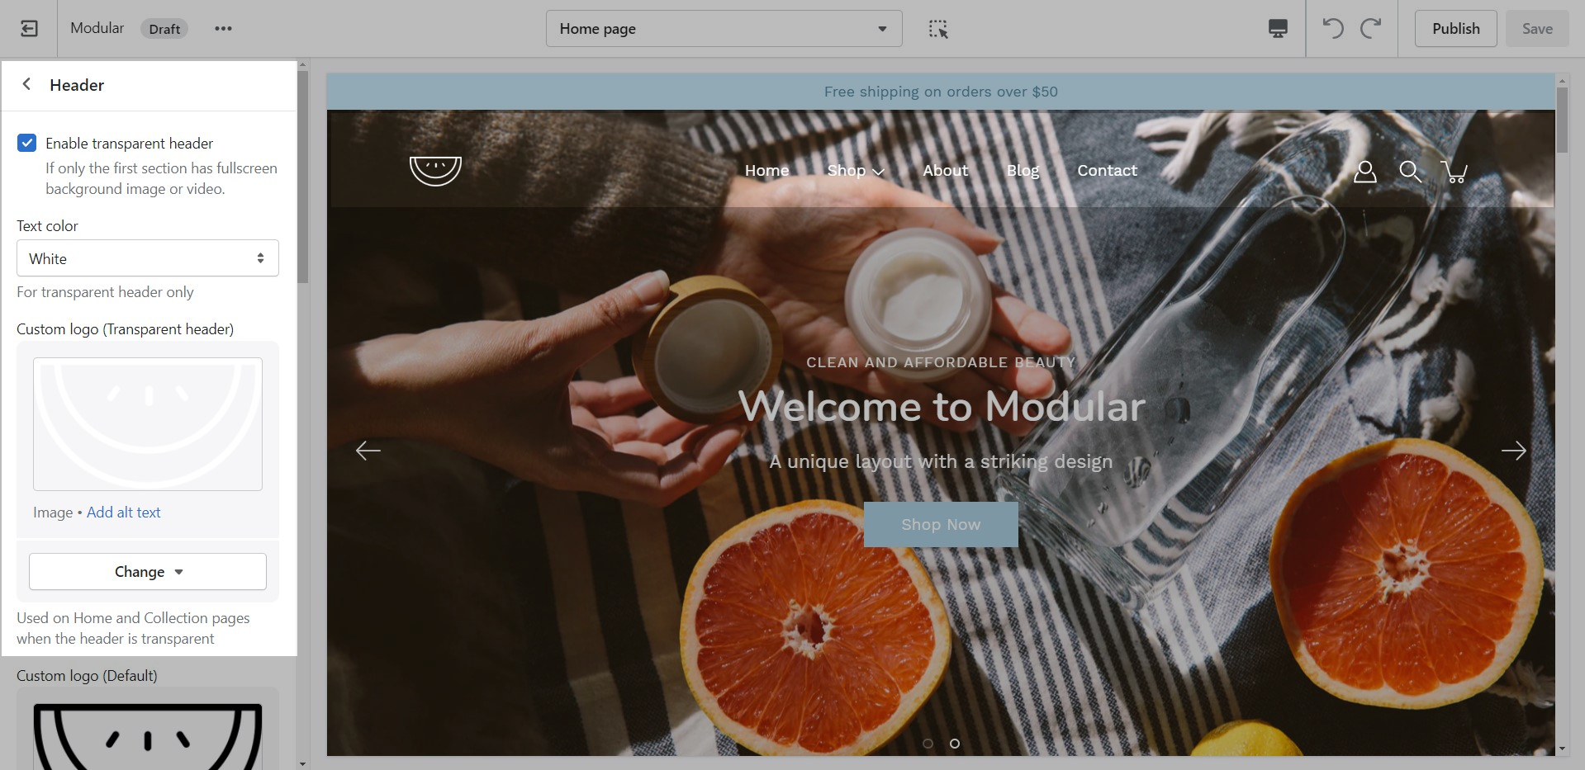
Task: Go to the About navigation item
Action: click(945, 171)
